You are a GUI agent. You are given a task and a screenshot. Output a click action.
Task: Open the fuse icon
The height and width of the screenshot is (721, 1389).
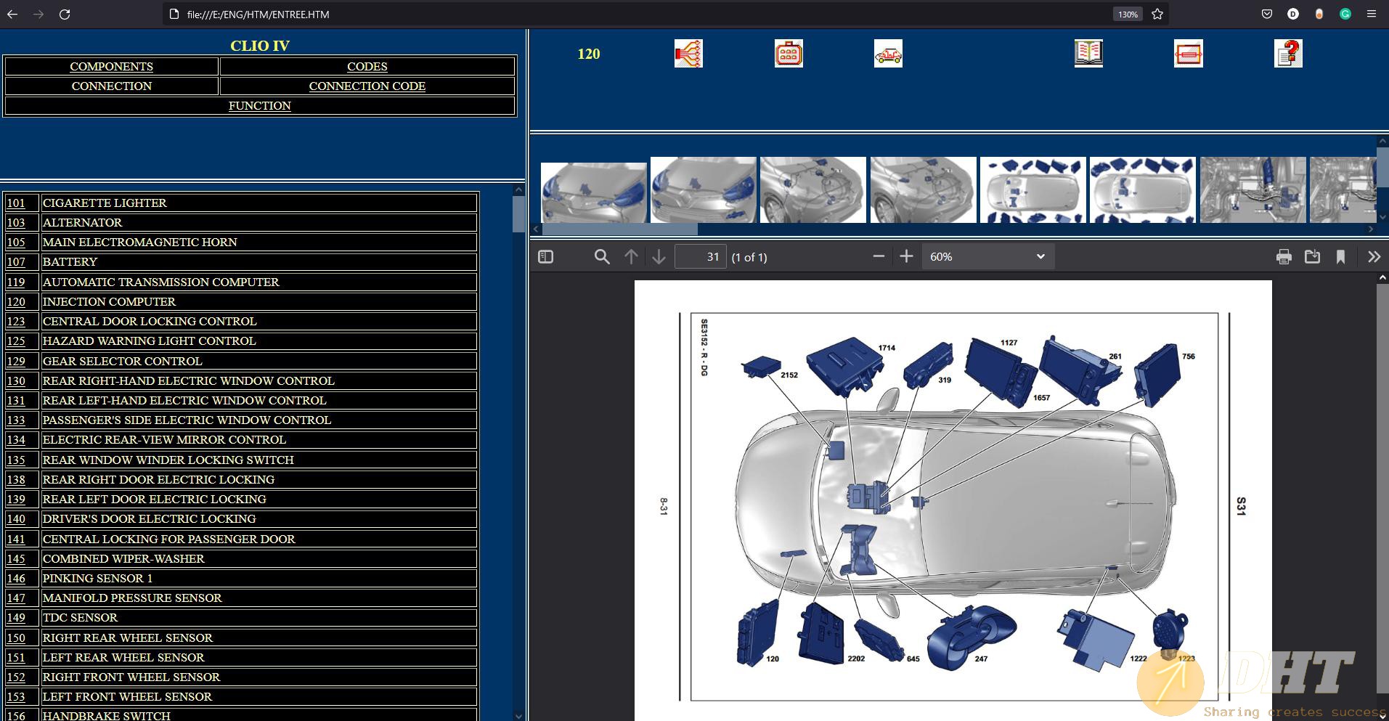(x=1188, y=54)
